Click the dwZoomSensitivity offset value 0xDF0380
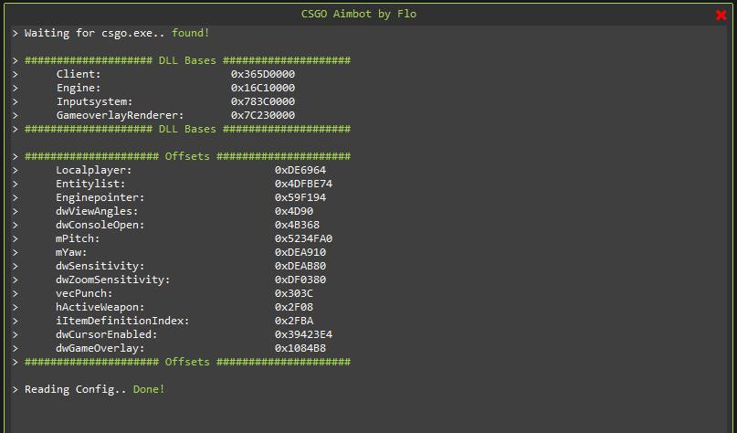This screenshot has height=433, width=737. (300, 280)
